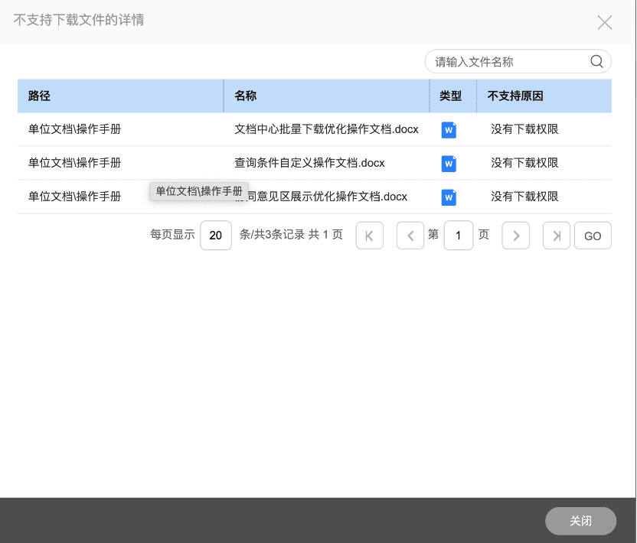Select file name 查询条件自定义操作文档.docx
This screenshot has width=637, height=543.
click(309, 163)
